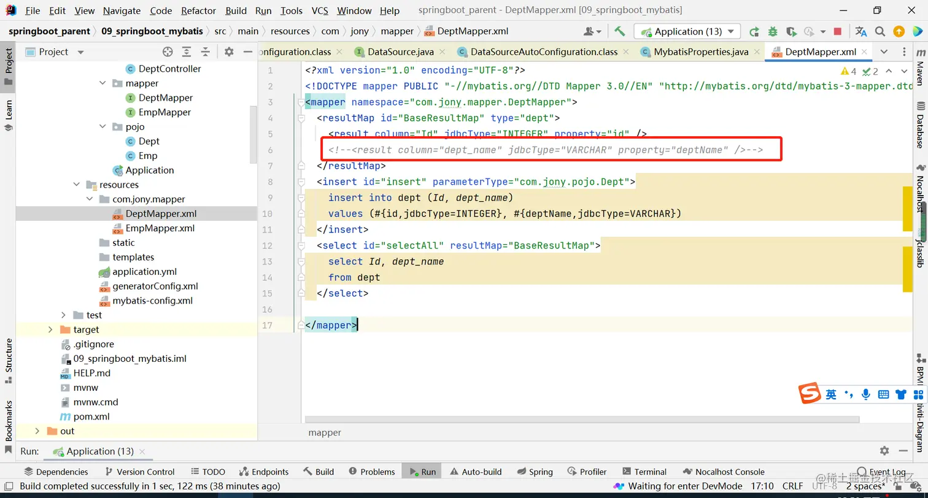Open the Database tool window
The image size is (928, 498).
920,125
